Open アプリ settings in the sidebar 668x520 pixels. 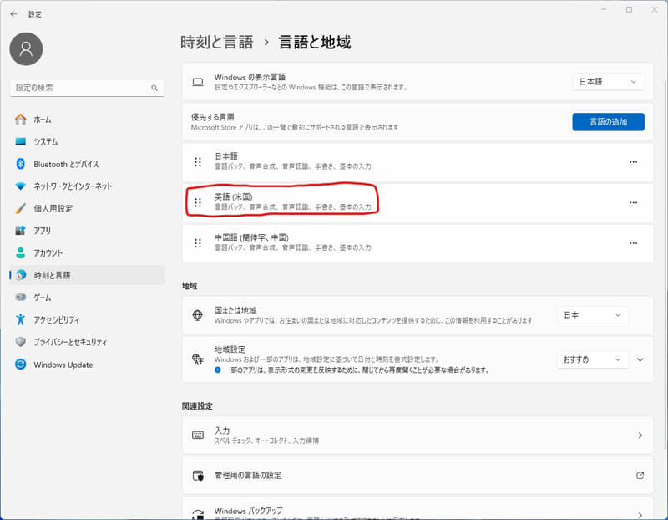(40, 231)
